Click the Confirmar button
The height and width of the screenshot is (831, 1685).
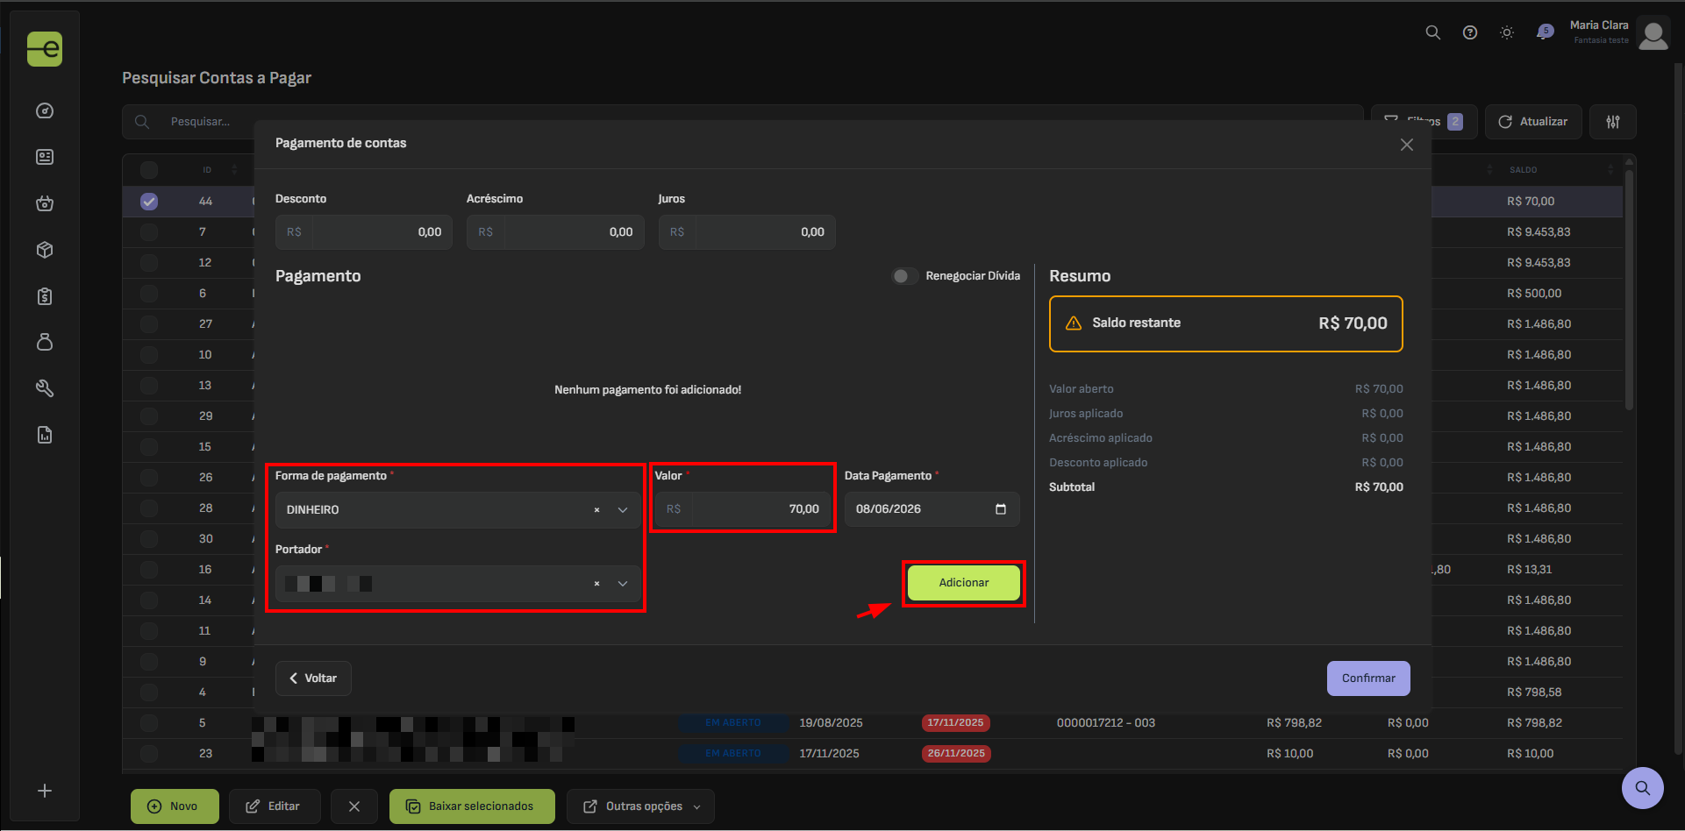(1368, 678)
